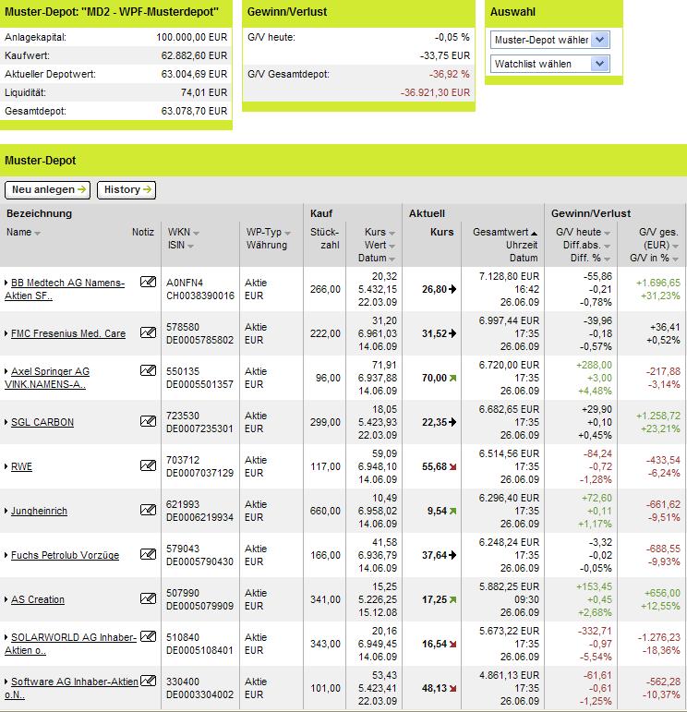687x712 pixels.
Task: Open note icon for Fuchs Petrolub Vorzüge
Action: coord(148,554)
